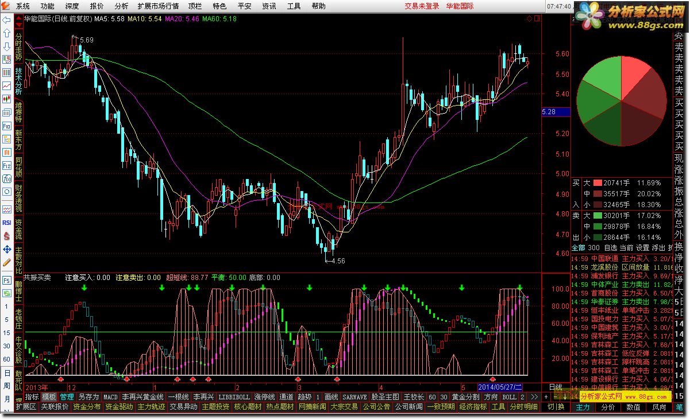Select the pencil drawing tool icon

7,262
